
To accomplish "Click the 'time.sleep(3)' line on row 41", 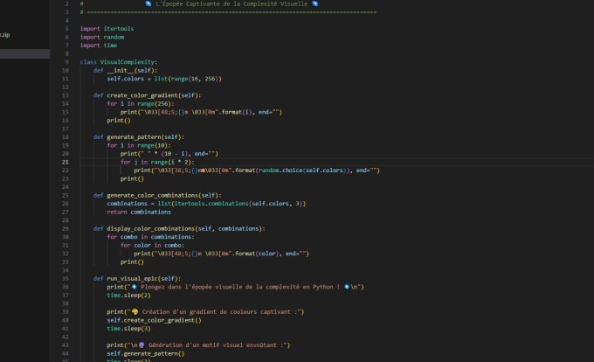I will point(128,329).
